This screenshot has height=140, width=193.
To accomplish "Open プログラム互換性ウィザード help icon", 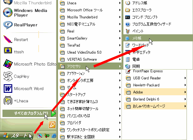I will click(x=128, y=24).
